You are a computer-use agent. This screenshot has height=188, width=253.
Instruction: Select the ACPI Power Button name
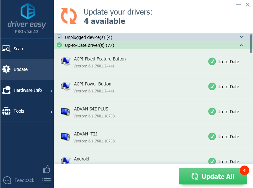coord(92,84)
